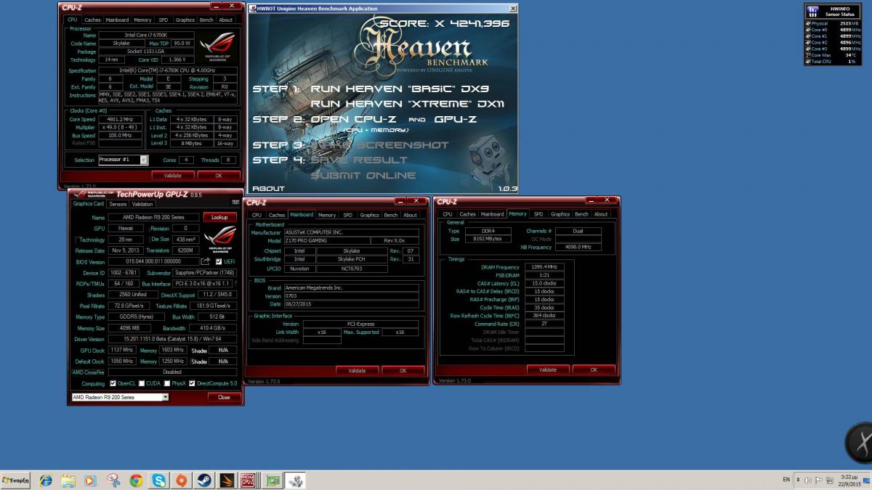Click the HWINFO Sensor Status gadget logo
872x490 pixels.
812,12
